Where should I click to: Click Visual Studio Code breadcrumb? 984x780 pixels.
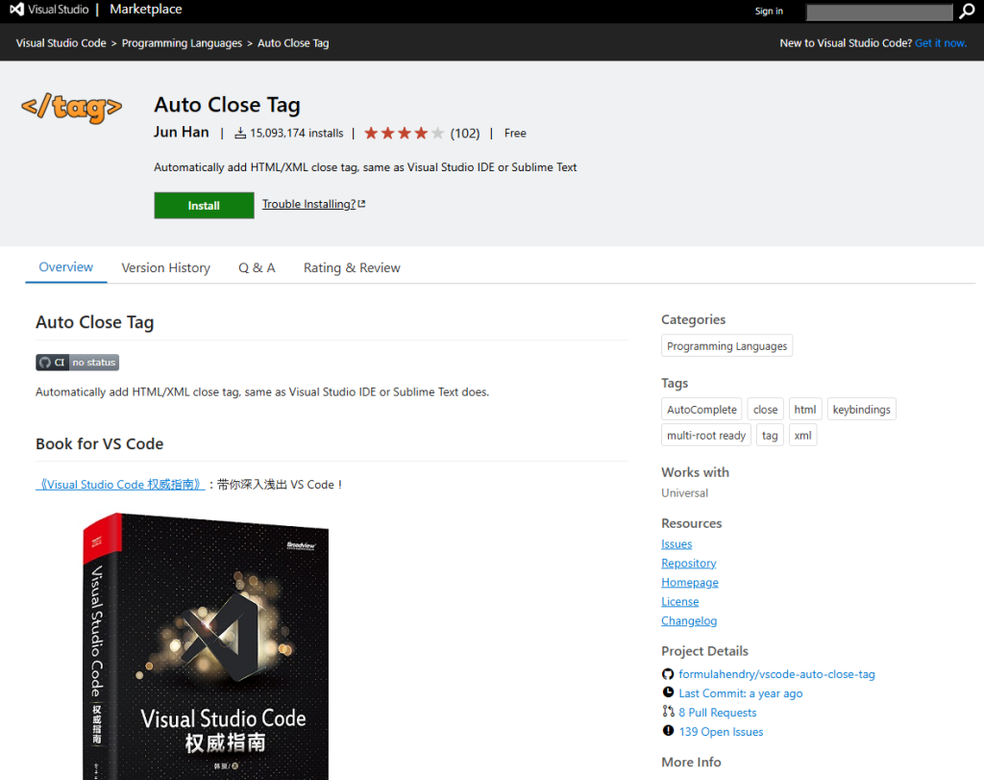(x=61, y=43)
